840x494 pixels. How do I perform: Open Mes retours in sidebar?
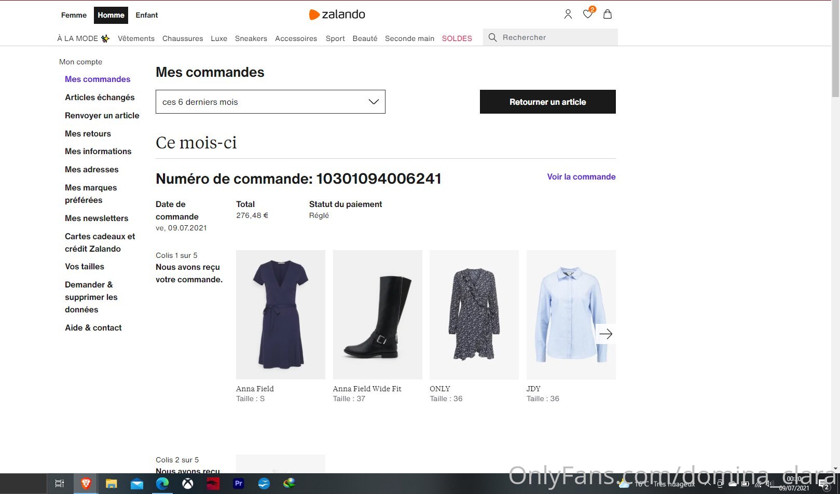tap(88, 133)
